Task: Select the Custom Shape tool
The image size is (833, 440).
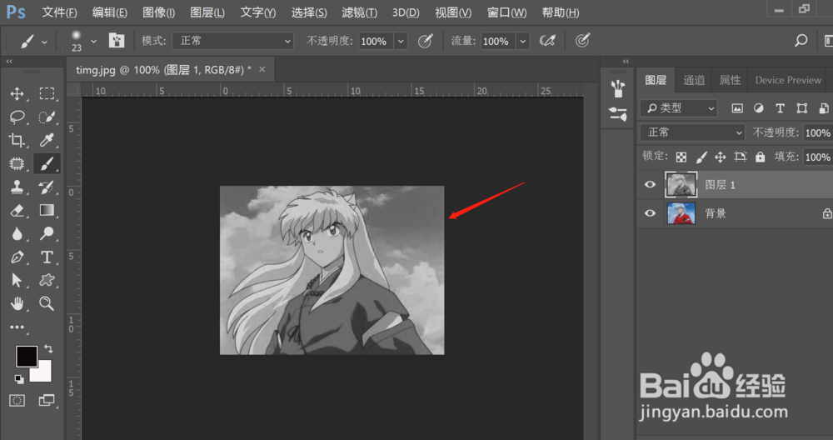Action: pyautogui.click(x=47, y=280)
